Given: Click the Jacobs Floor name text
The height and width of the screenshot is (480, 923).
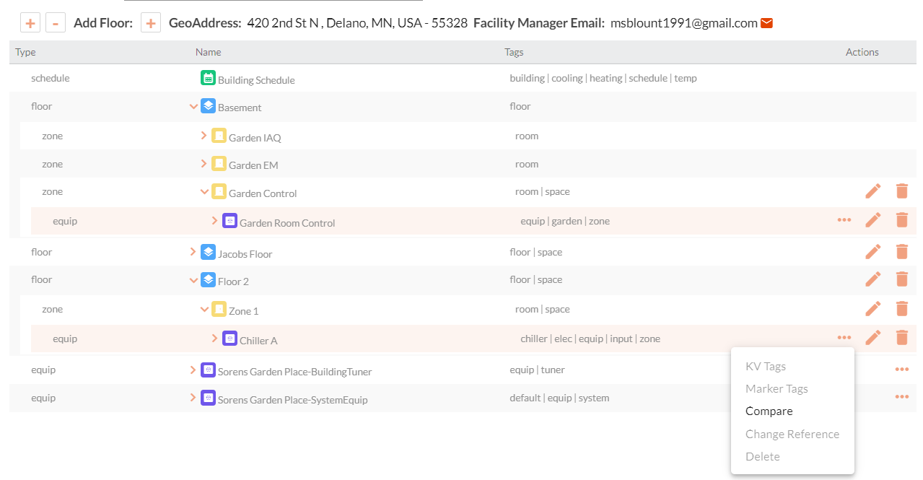Looking at the screenshot, I should tap(245, 254).
